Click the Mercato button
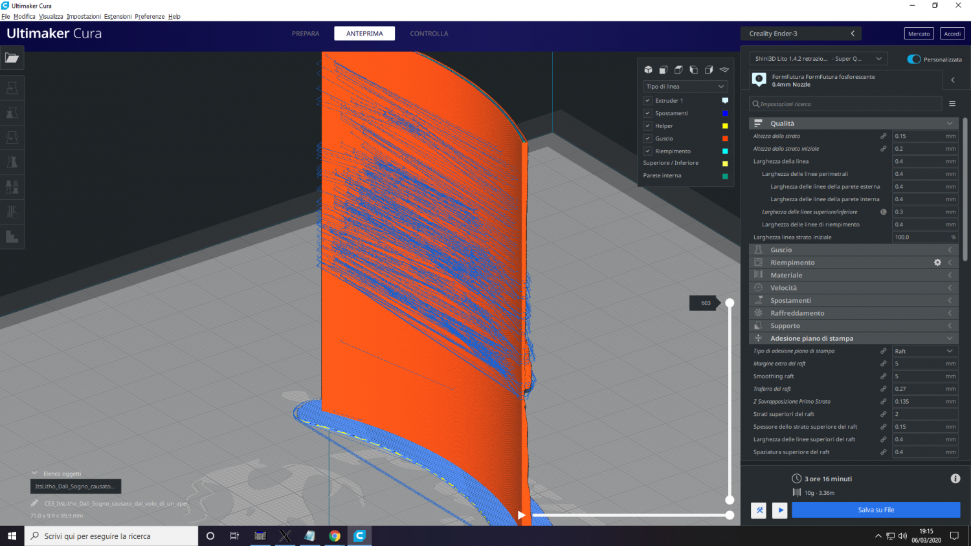 [919, 34]
